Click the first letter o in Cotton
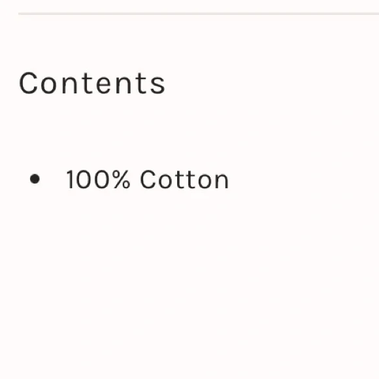Viewport: 379px width, 379px height. tap(166, 181)
